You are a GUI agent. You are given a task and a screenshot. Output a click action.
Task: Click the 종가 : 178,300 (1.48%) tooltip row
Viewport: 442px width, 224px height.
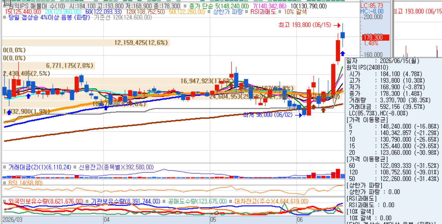(385, 94)
